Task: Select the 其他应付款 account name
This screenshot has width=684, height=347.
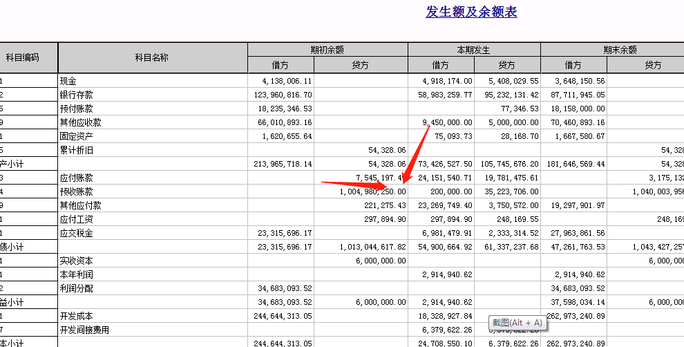Action: tap(80, 205)
